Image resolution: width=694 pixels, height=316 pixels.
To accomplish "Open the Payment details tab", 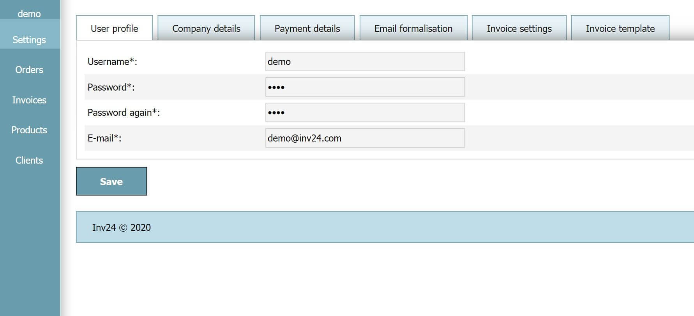I will coord(307,28).
